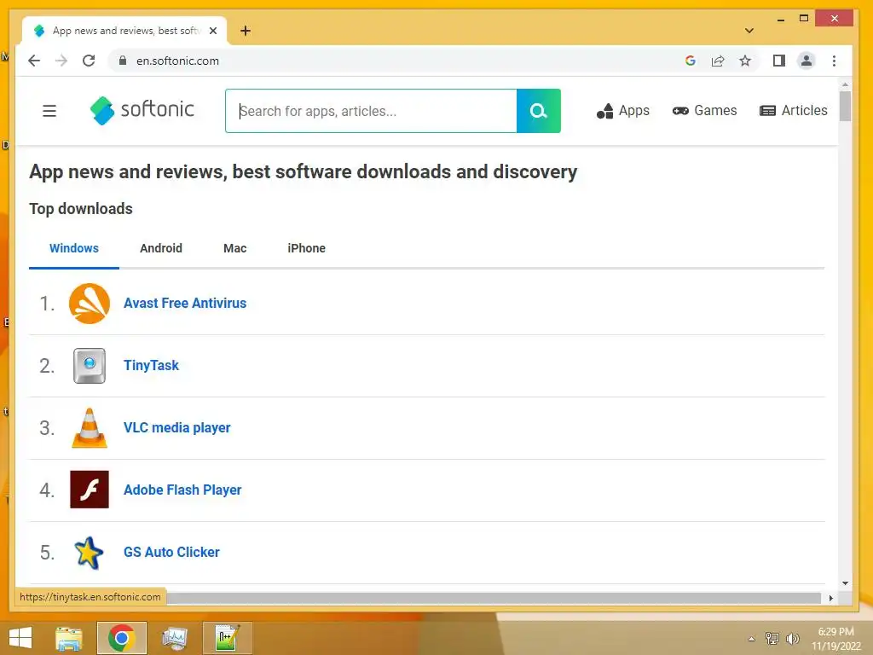The image size is (873, 655).
Task: Click the address bar URL
Action: pos(177,61)
